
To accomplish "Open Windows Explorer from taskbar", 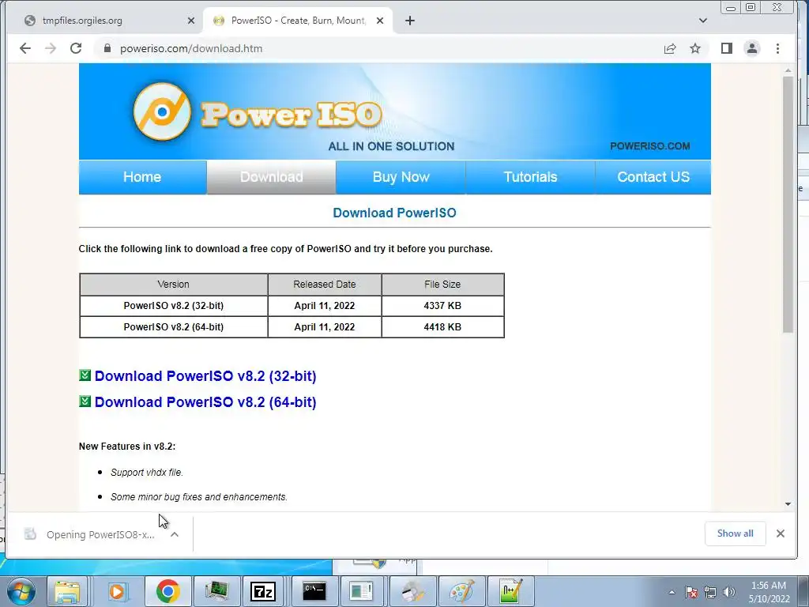I will 68,591.
